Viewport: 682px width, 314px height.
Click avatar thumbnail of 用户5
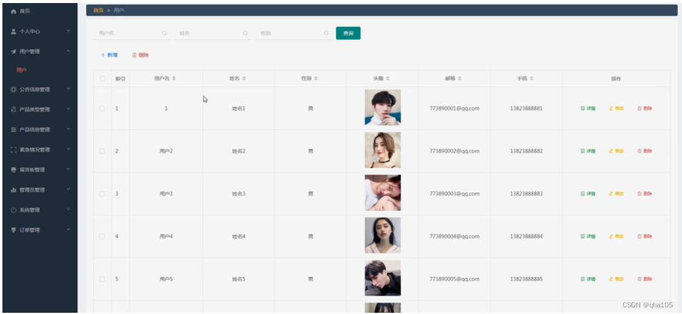pos(383,278)
